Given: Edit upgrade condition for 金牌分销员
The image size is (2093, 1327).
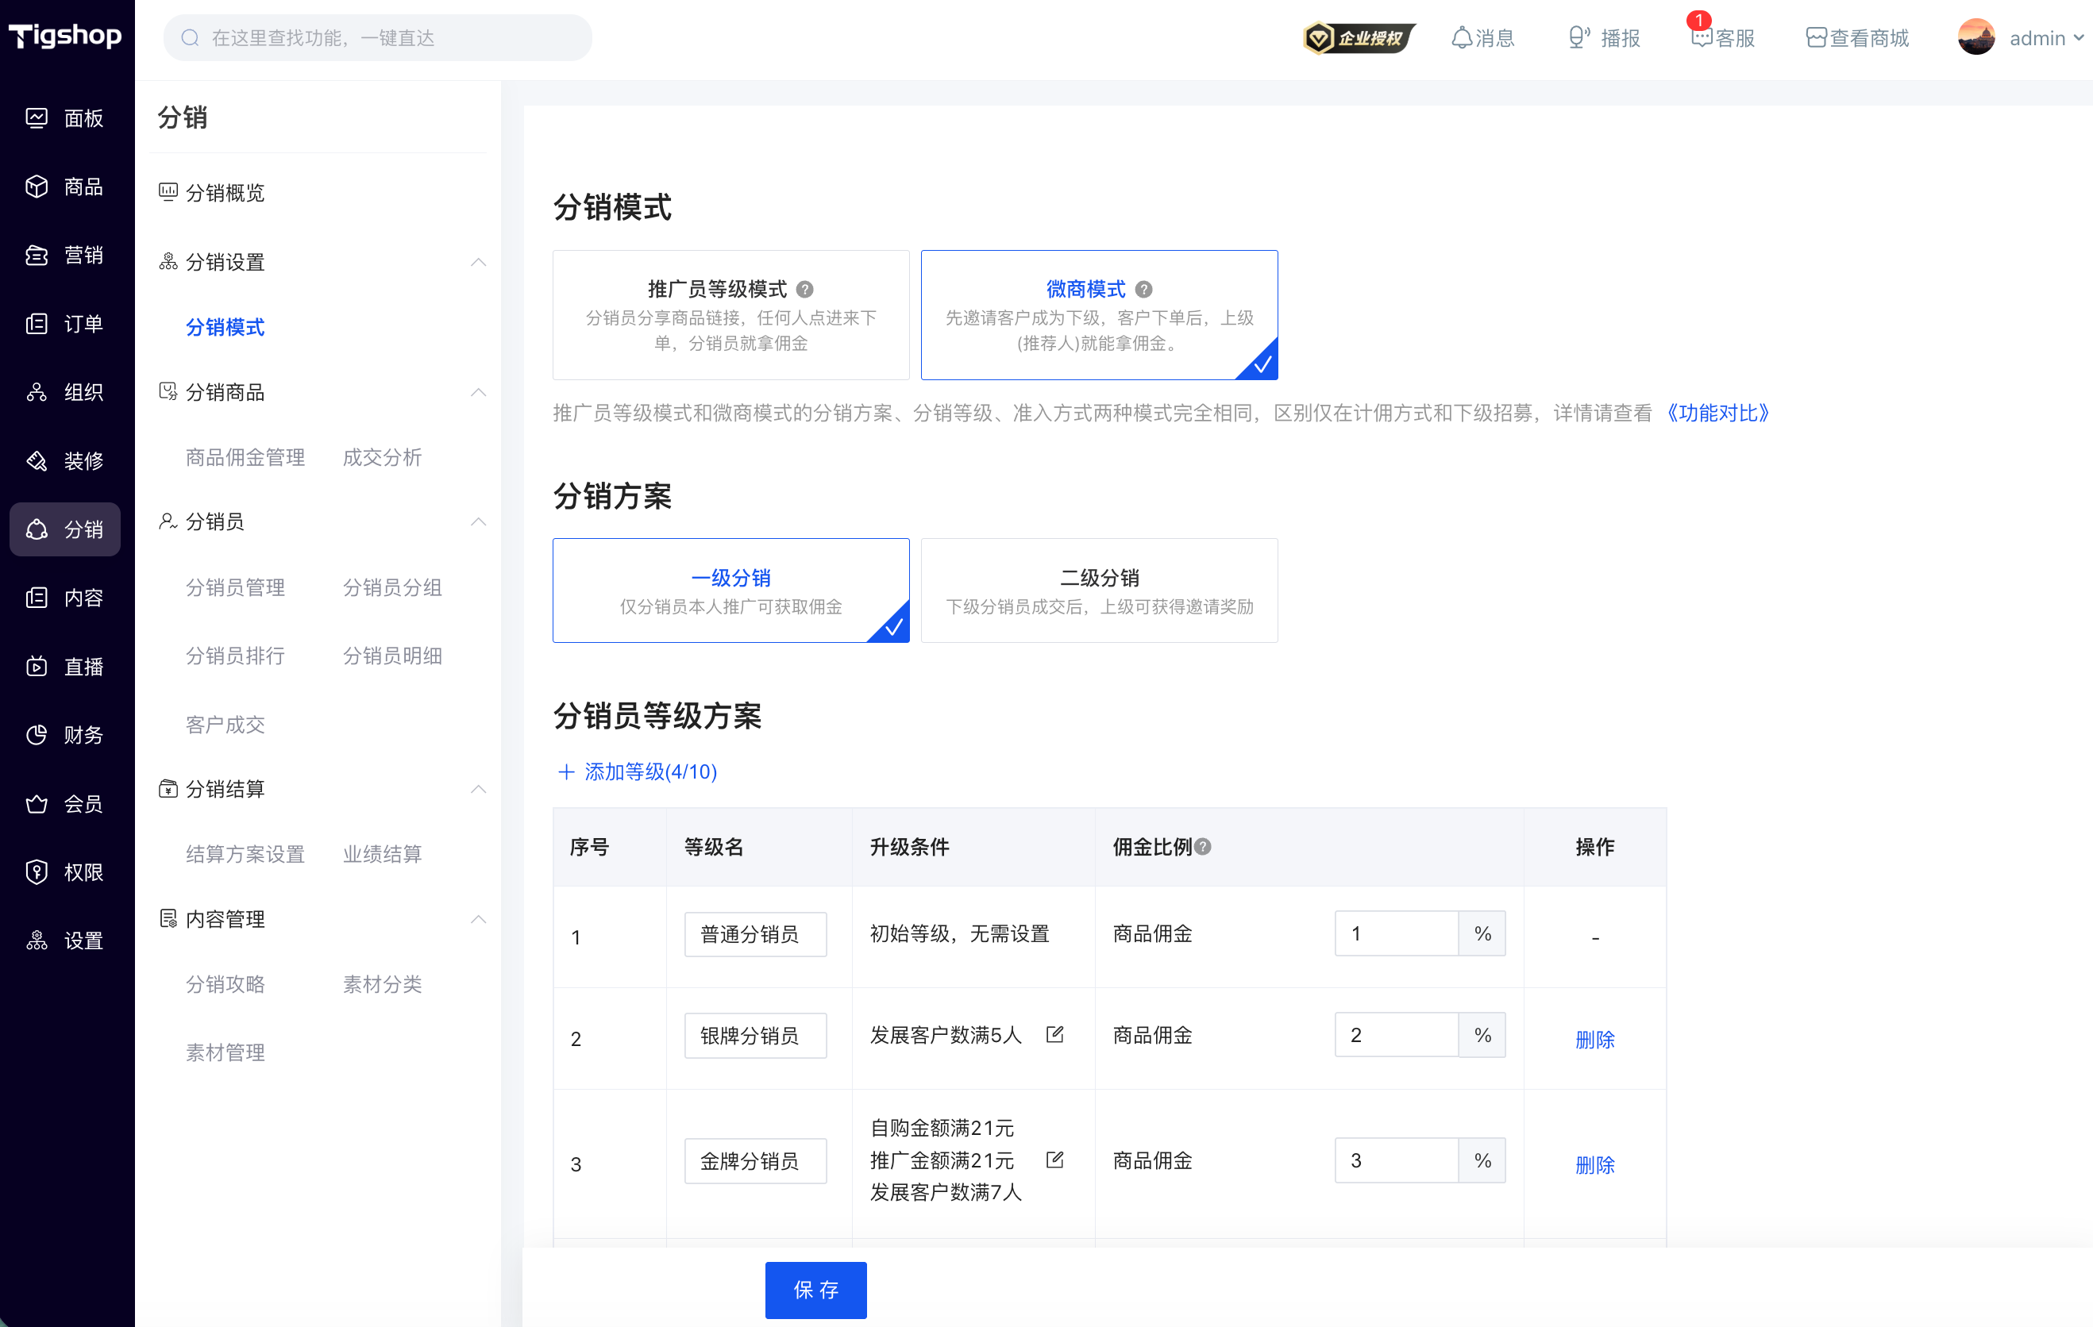Looking at the screenshot, I should pyautogui.click(x=1055, y=1160).
